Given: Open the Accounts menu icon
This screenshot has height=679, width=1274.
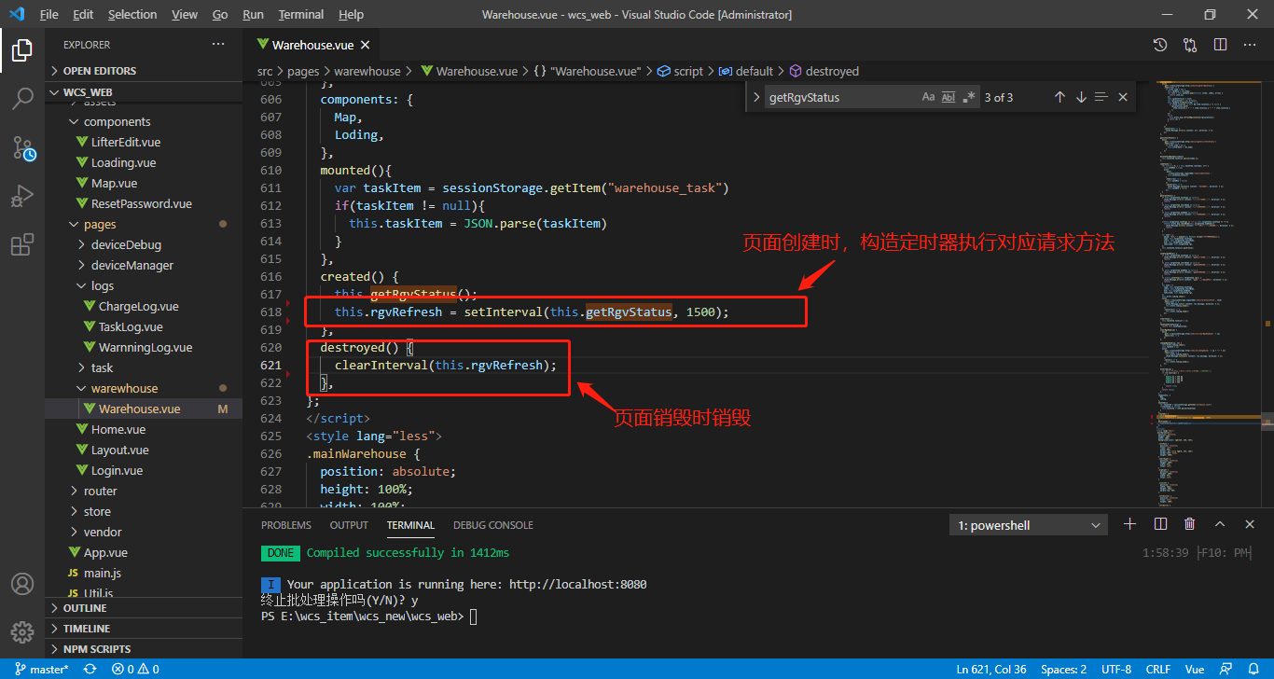Looking at the screenshot, I should coord(22,584).
